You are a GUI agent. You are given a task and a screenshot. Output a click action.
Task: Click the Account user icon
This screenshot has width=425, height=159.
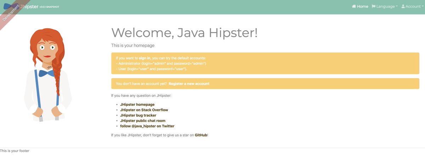pyautogui.click(x=403, y=6)
